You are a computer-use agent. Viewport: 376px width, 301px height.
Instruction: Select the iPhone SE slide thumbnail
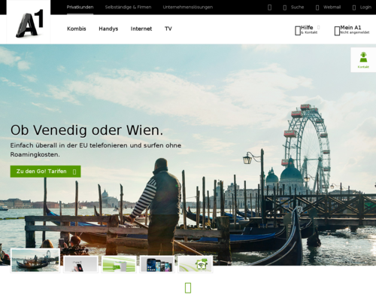coord(80,264)
